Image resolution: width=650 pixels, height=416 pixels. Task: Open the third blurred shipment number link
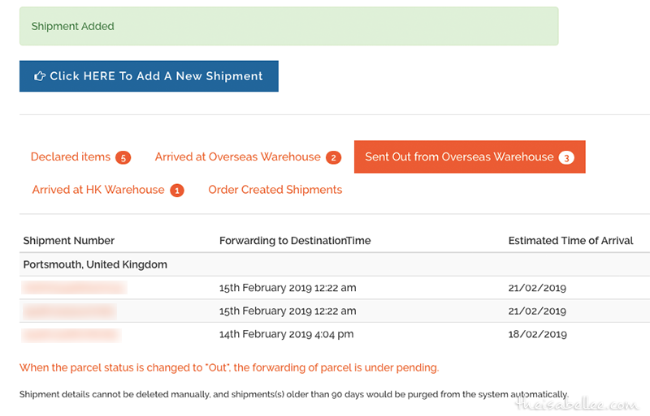pyautogui.click(x=71, y=334)
